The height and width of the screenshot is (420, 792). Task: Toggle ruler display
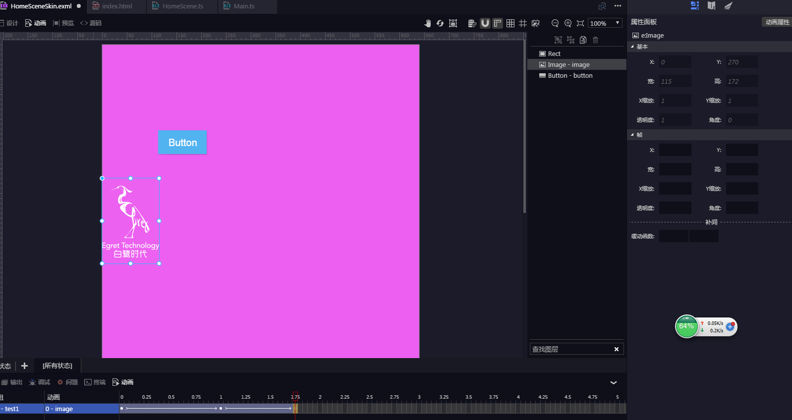coord(498,23)
